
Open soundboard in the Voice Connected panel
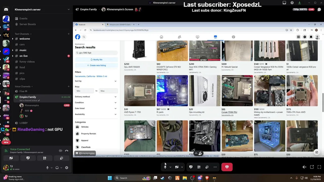coord(61,158)
